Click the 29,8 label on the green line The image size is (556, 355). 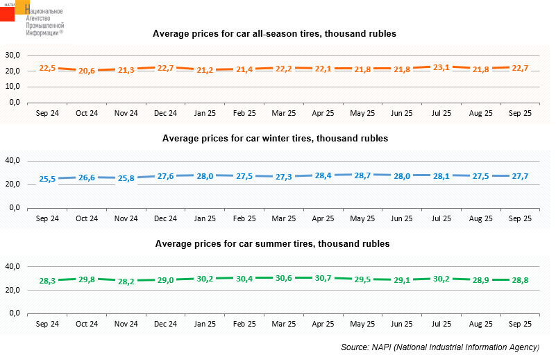(87, 279)
